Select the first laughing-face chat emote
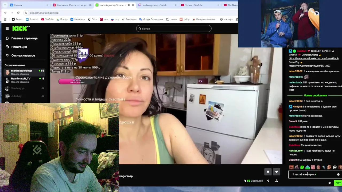 [x=291, y=167]
